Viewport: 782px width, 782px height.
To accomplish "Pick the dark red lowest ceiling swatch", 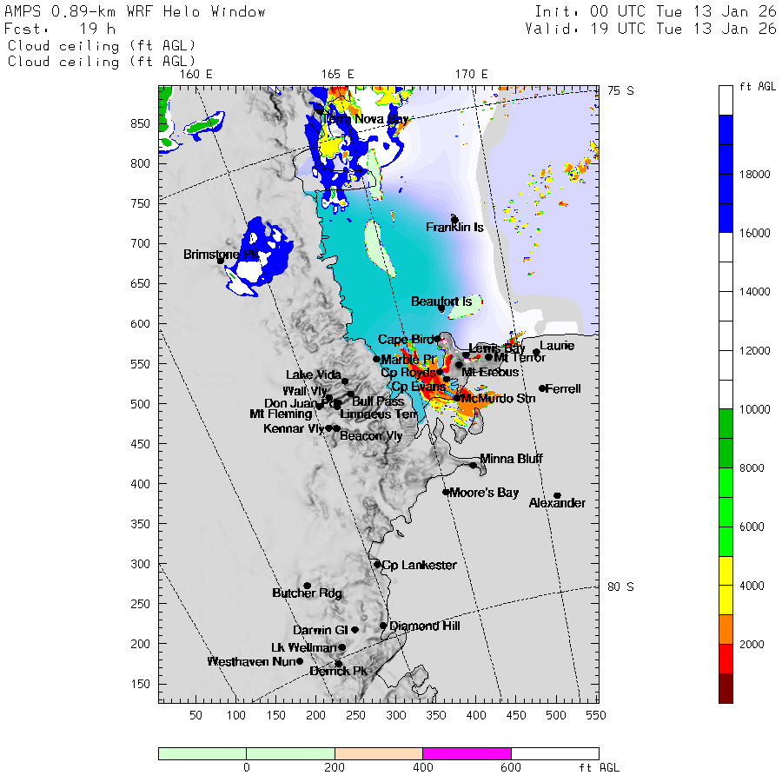I will pos(726,688).
